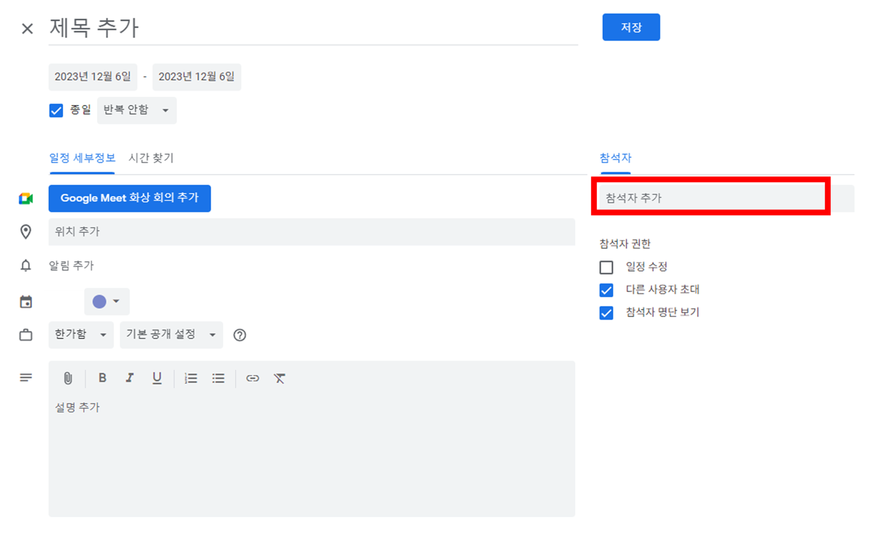Apply italic formatting to the description
This screenshot has width=875, height=539.
point(129,378)
